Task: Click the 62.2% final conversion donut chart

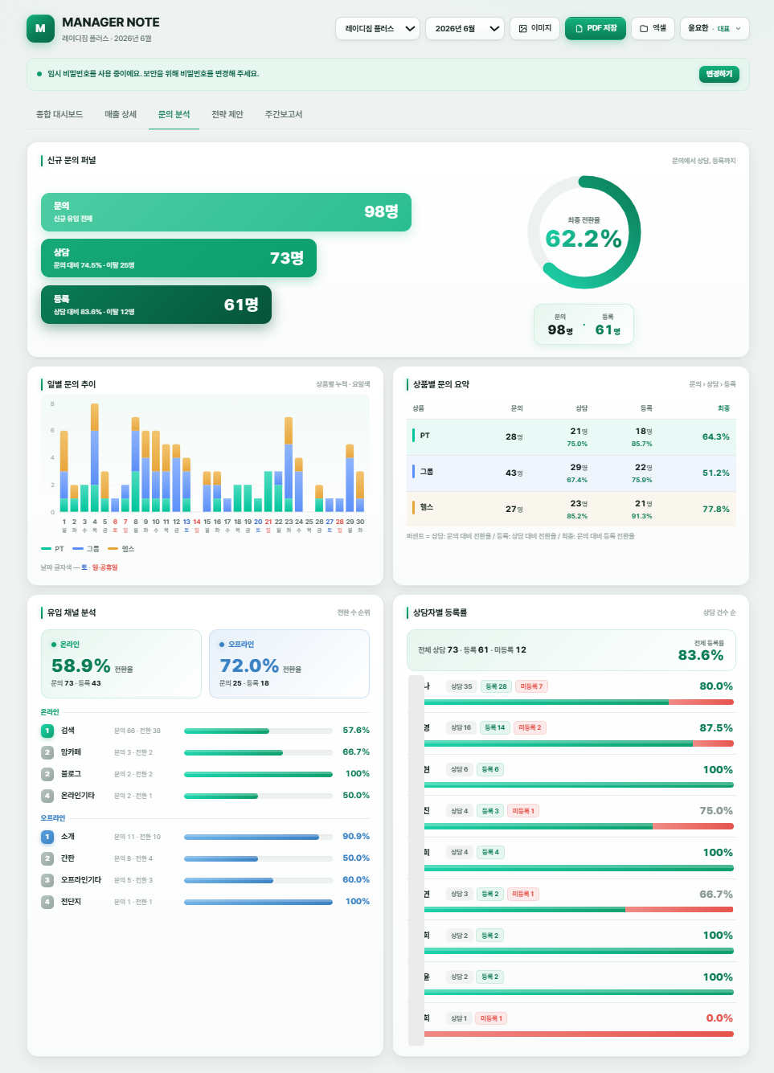Action: [x=584, y=232]
